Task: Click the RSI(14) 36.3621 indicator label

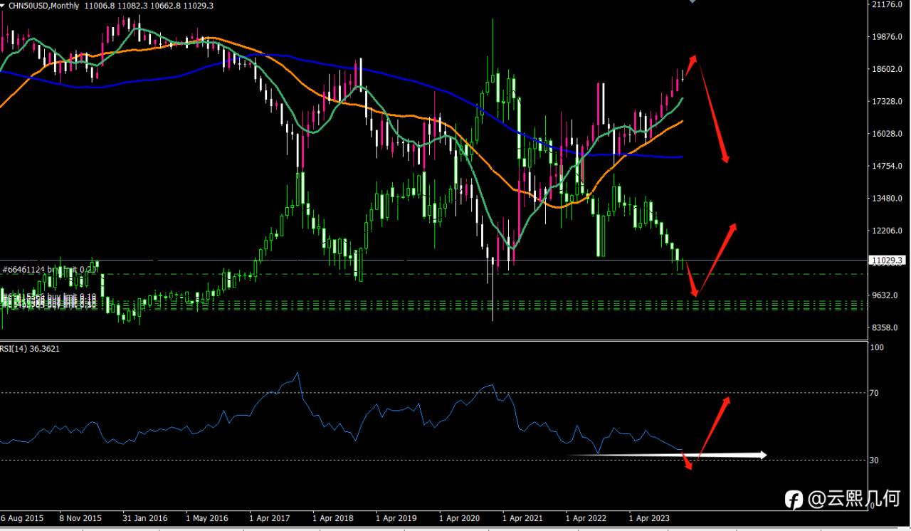Action: [30, 349]
